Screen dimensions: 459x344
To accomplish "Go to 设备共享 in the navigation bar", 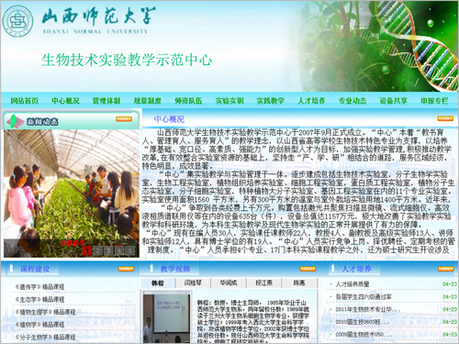I will [393, 101].
